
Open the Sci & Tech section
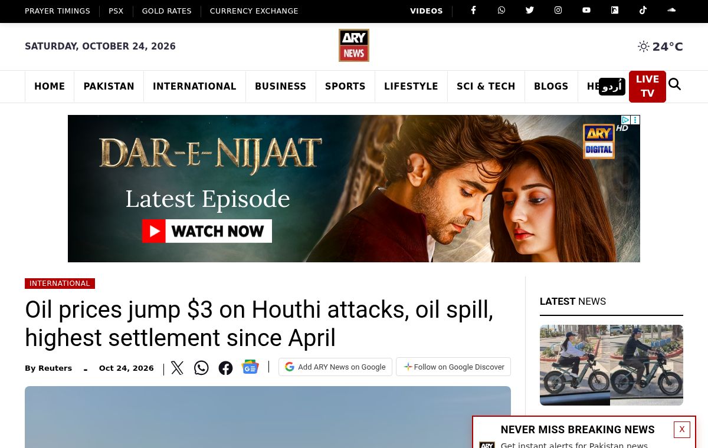click(x=486, y=87)
